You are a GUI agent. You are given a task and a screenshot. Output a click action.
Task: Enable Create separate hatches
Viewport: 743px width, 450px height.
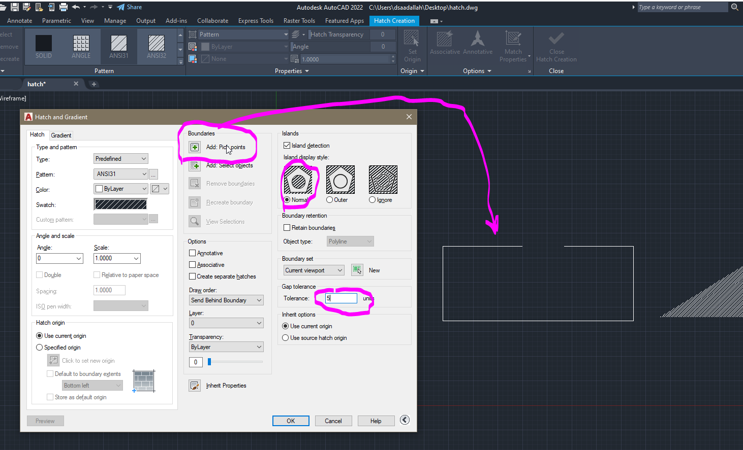point(192,276)
